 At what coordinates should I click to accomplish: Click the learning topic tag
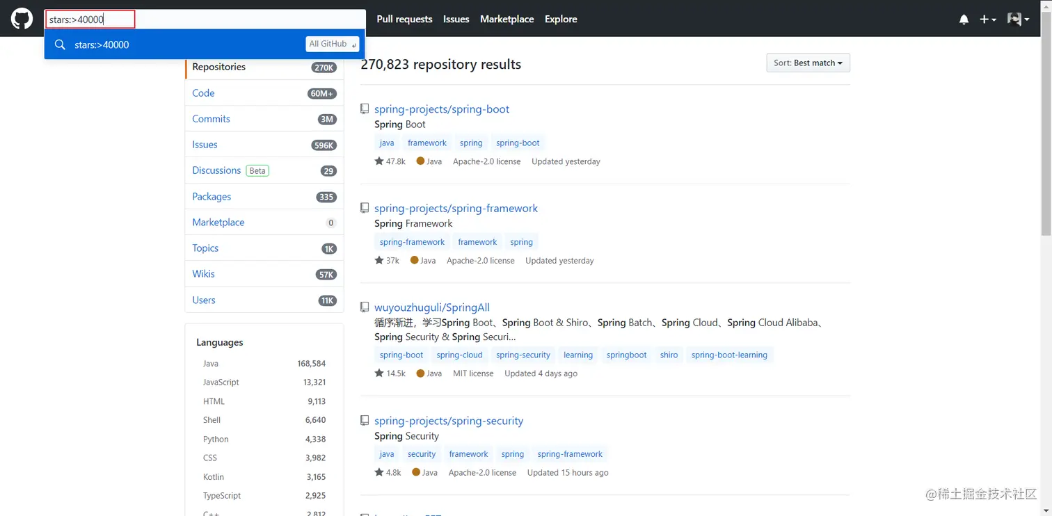coord(578,355)
